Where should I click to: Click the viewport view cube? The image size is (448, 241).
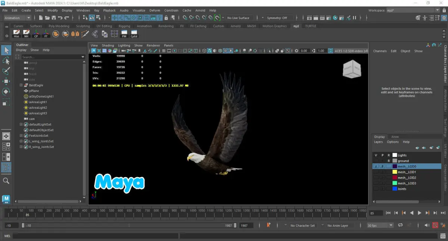pos(352,70)
